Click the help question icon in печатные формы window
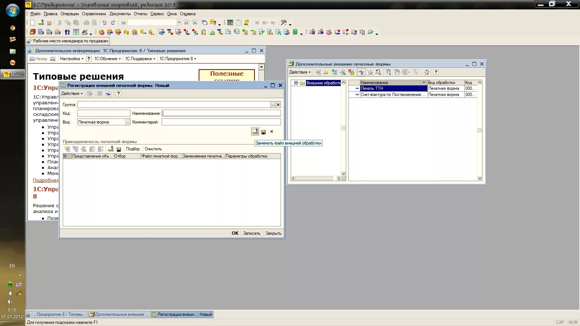The height and width of the screenshot is (326, 580). coord(436,72)
